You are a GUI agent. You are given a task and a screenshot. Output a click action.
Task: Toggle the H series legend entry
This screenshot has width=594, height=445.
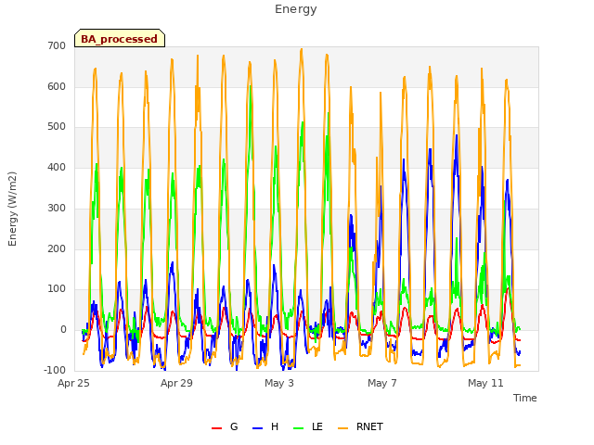click(x=265, y=426)
